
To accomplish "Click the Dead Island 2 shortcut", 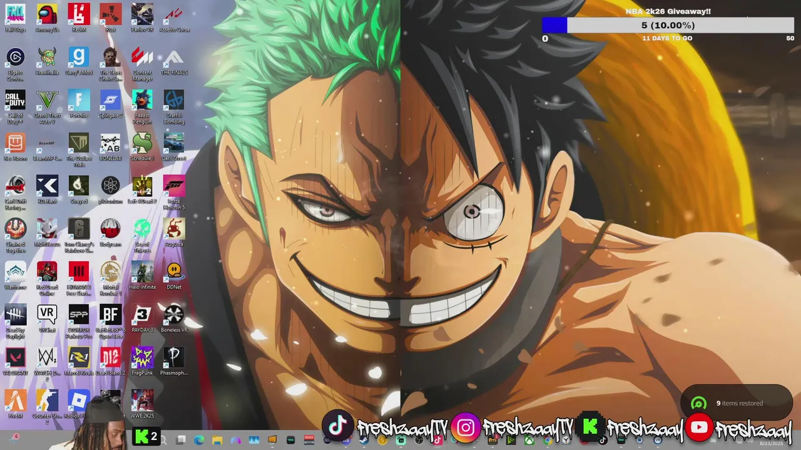I will coord(111,361).
